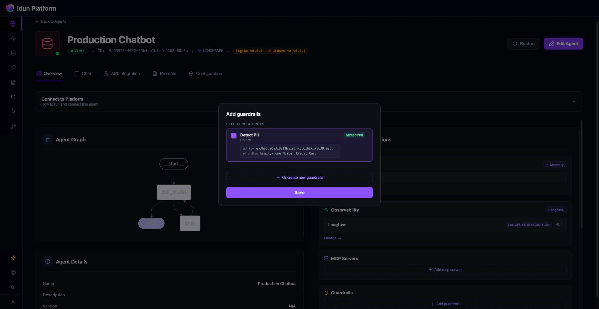Open the agents store icon in sidebar
Image resolution: width=599 pixels, height=309 pixels.
13,24
